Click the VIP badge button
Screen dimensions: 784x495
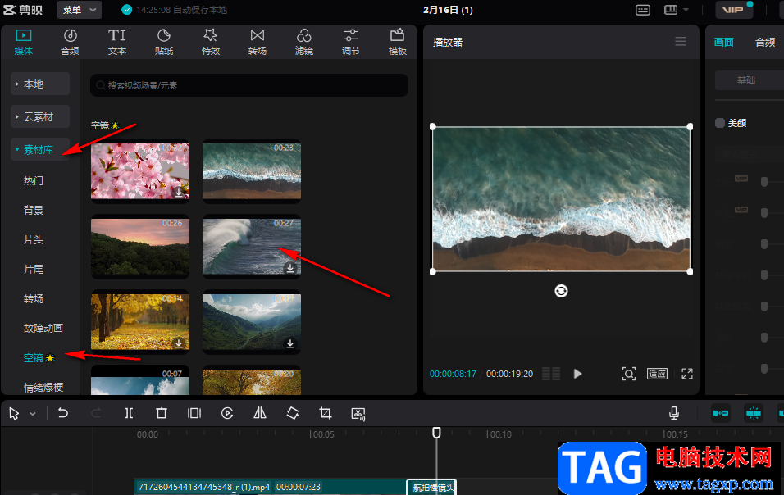pyautogui.click(x=734, y=10)
